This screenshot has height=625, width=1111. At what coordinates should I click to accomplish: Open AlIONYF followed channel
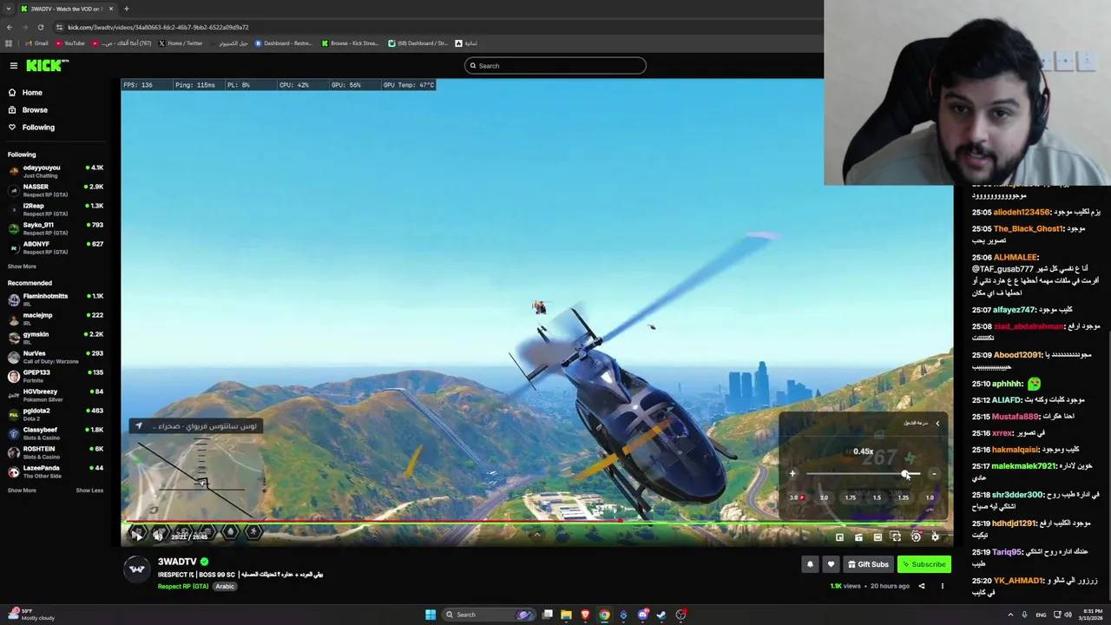click(56, 247)
